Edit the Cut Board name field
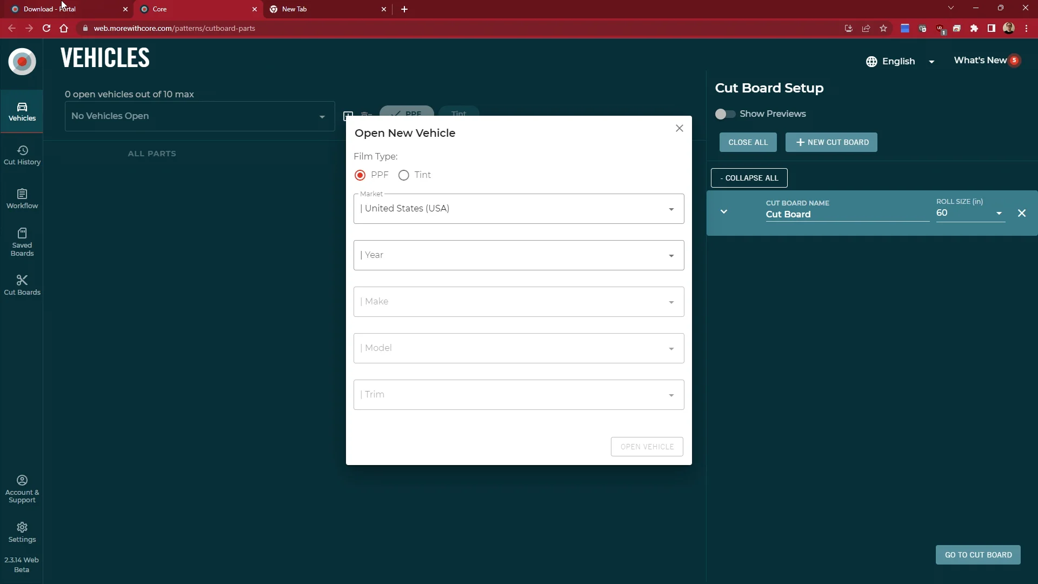The height and width of the screenshot is (584, 1038). tap(847, 215)
